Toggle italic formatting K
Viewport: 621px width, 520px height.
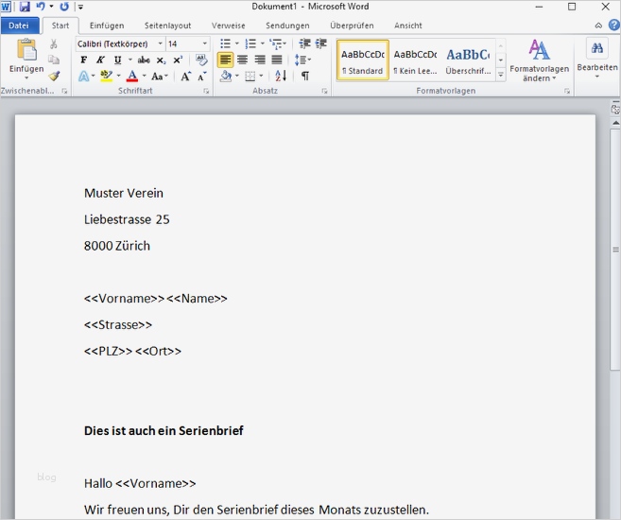point(100,60)
